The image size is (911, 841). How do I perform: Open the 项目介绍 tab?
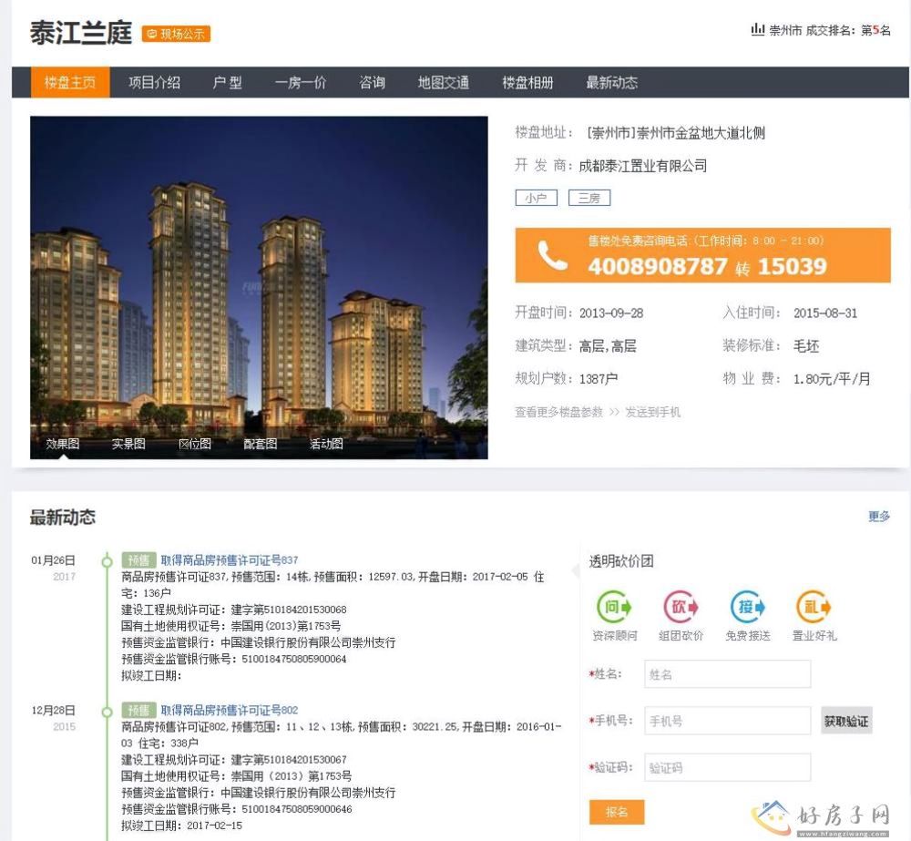coord(154,83)
